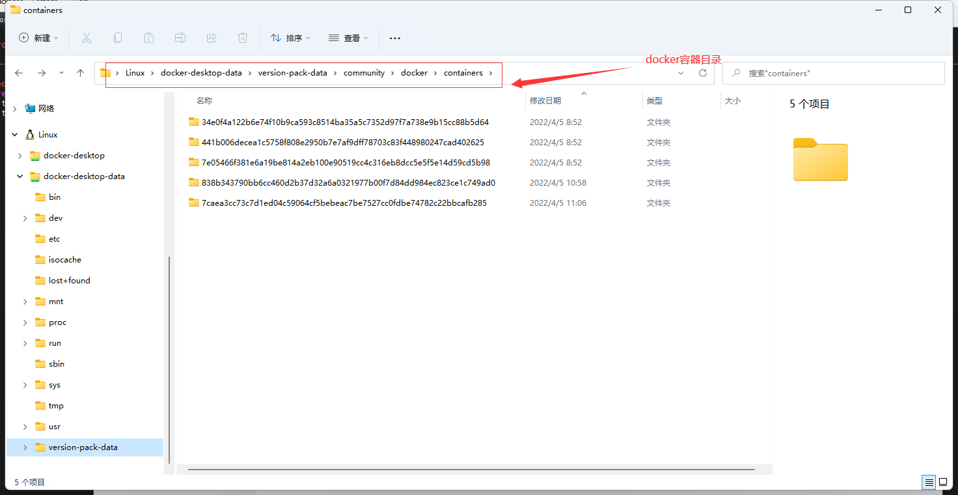Select folder starting with 34e0f4a122b6
Image resolution: width=958 pixels, height=495 pixels.
(345, 122)
